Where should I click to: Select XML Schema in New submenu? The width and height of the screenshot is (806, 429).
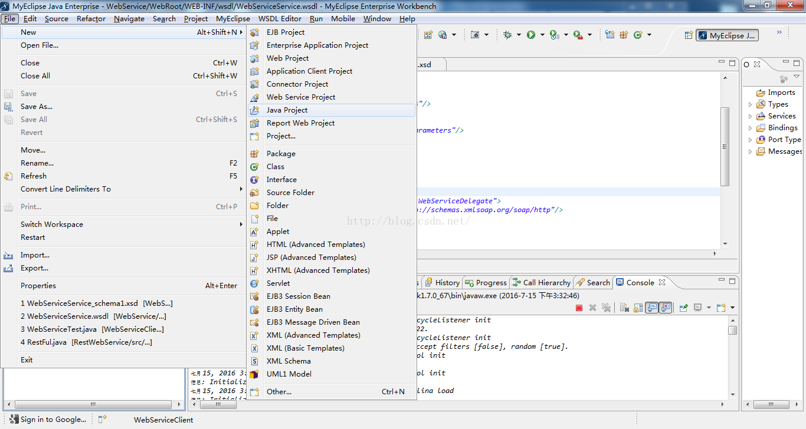(332, 361)
